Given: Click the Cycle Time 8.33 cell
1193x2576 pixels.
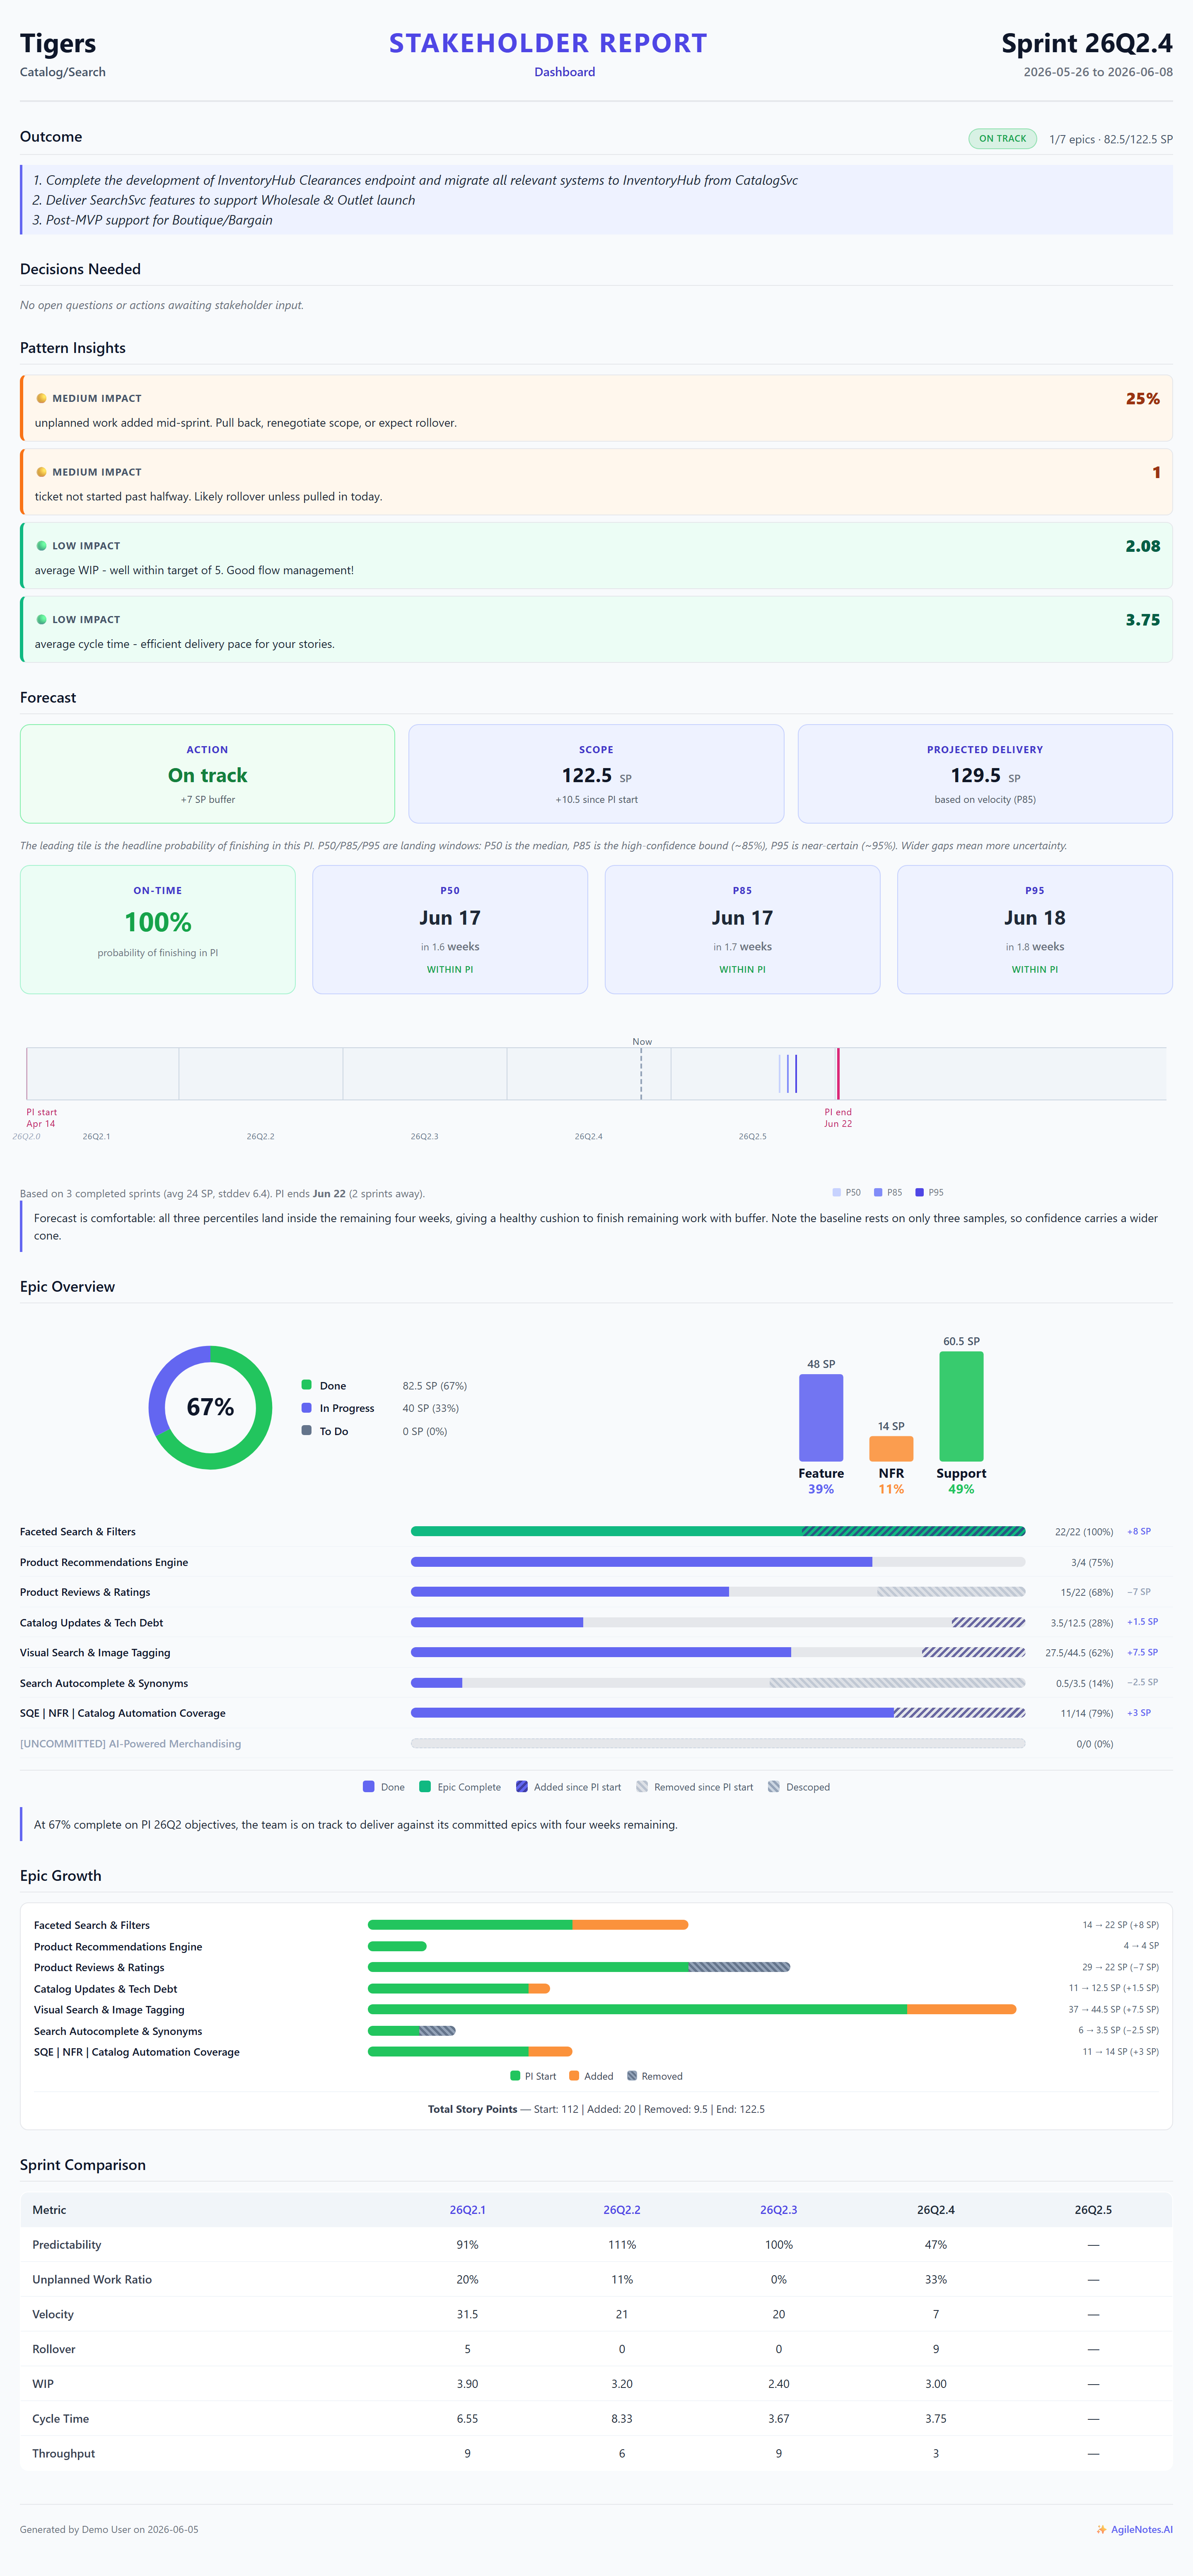Looking at the screenshot, I should pos(622,2418).
